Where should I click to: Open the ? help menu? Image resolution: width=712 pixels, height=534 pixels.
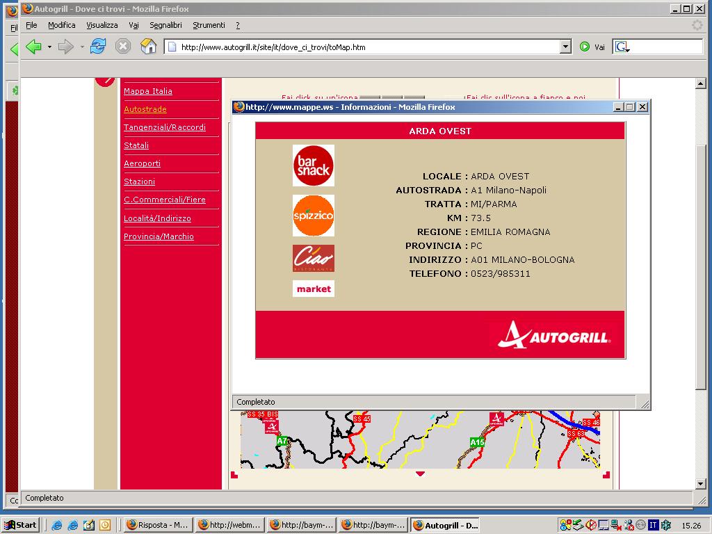point(238,25)
